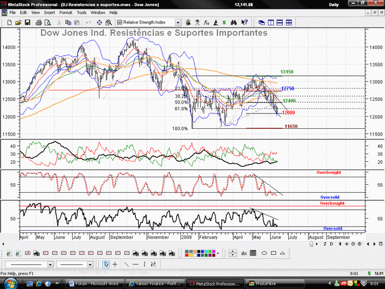
Task: Toggle the tile columns window layout
Action: (x=271, y=23)
